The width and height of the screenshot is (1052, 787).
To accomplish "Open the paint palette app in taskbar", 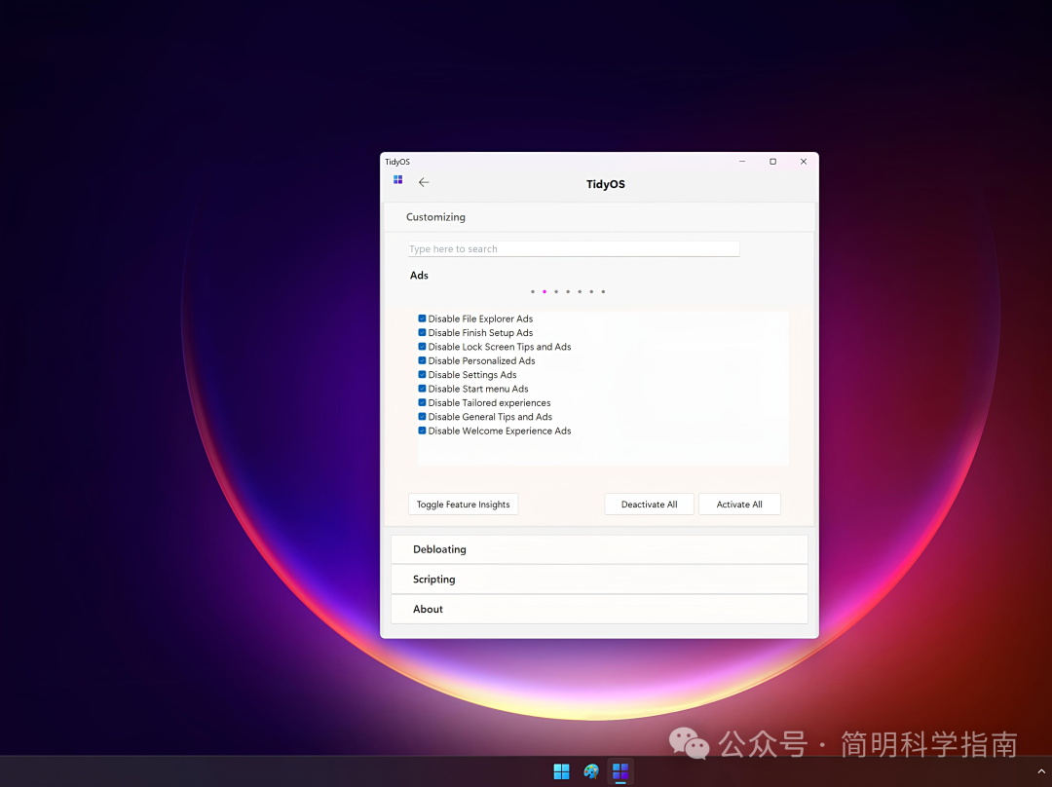I will (x=591, y=771).
